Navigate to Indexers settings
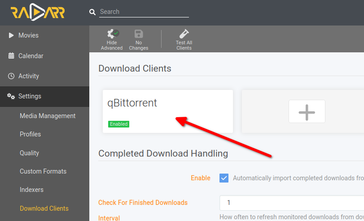Screen dimensions: 364x221 pos(31,190)
